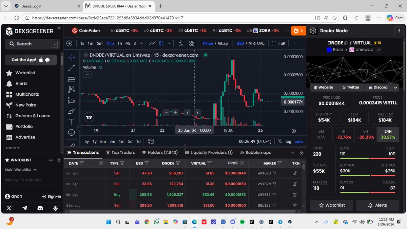Open the chart layout grid icon

pos(192,43)
